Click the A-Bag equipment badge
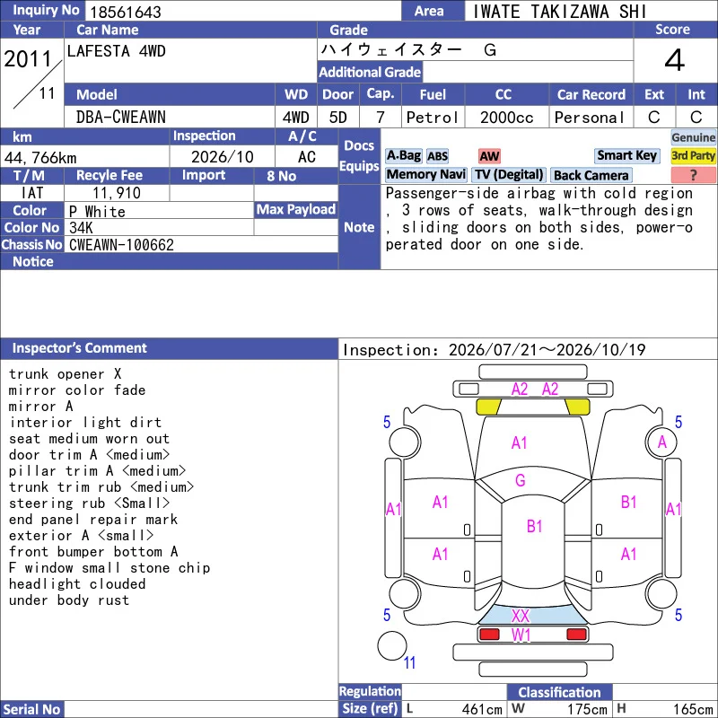718x718 pixels. pyautogui.click(x=403, y=156)
